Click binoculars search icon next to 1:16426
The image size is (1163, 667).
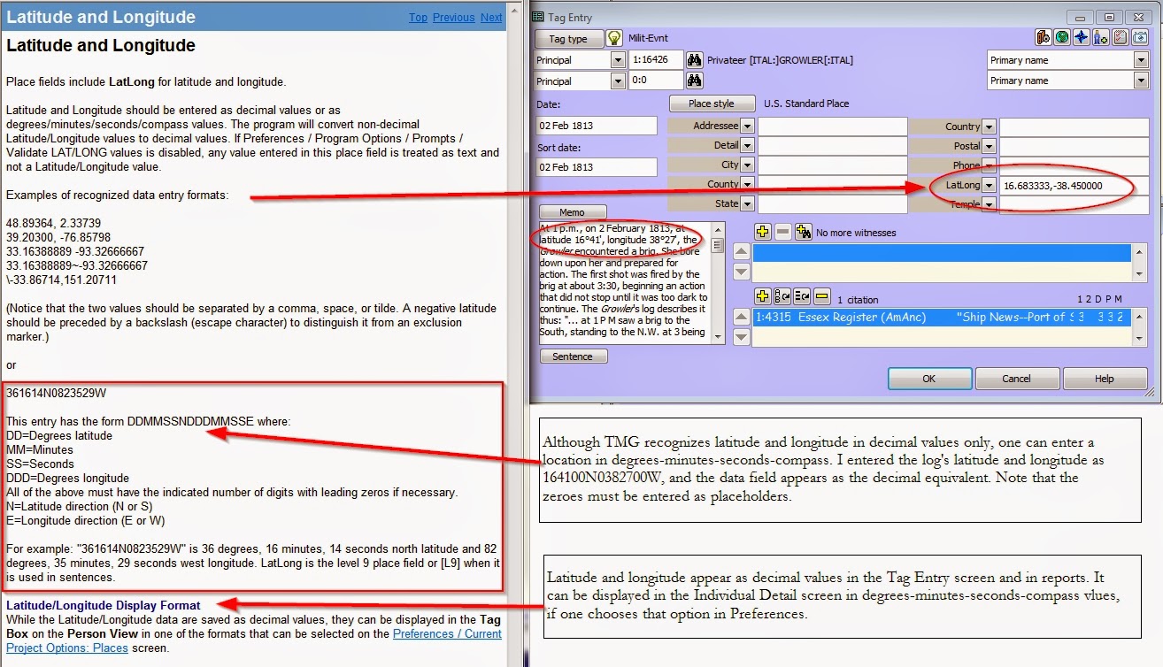694,60
